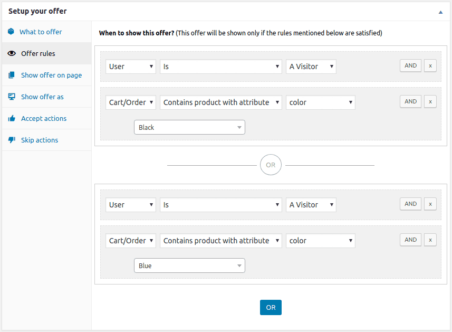The width and height of the screenshot is (452, 332).
Task: Click the thumbs-down icon for Skip actions
Action: pyautogui.click(x=11, y=140)
